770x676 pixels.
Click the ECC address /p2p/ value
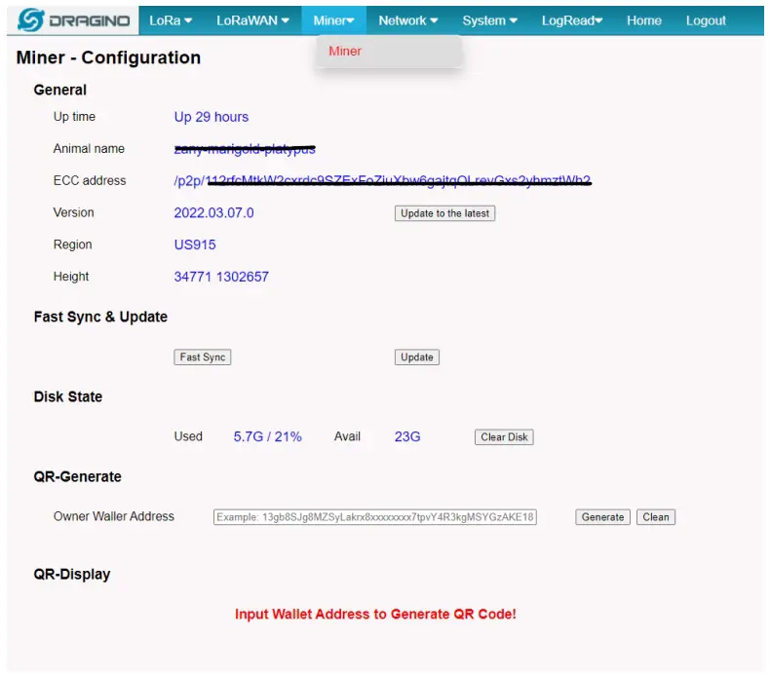coord(382,181)
